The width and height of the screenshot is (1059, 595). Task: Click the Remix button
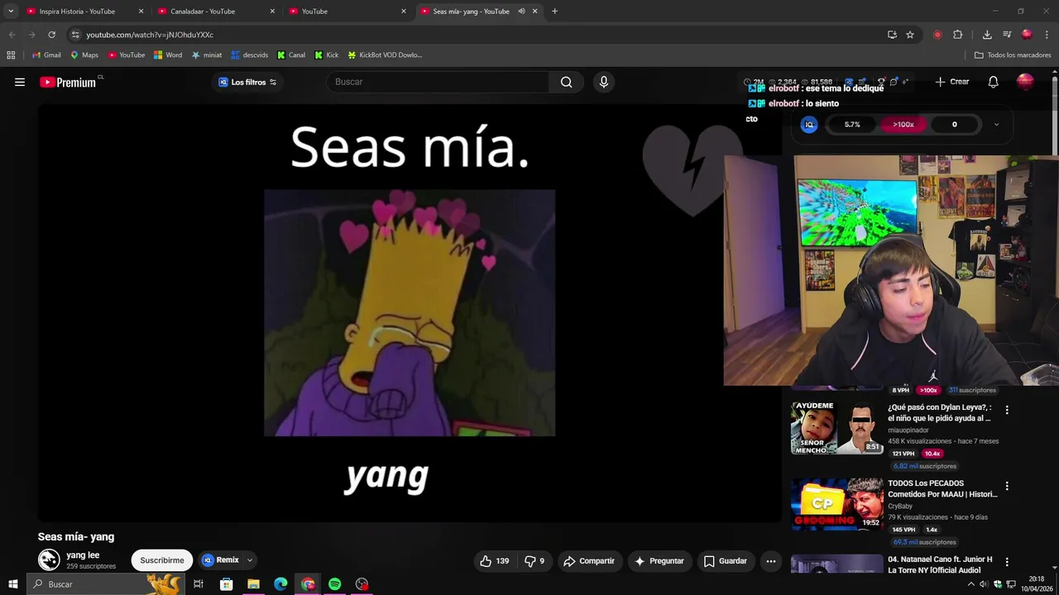tap(221, 560)
